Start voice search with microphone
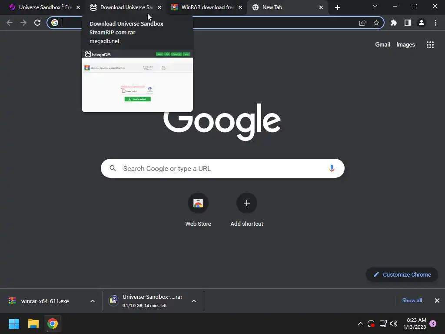 (332, 168)
